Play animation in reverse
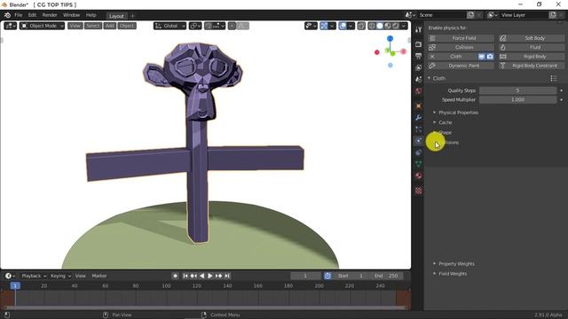The height and width of the screenshot is (319, 568). [x=201, y=276]
